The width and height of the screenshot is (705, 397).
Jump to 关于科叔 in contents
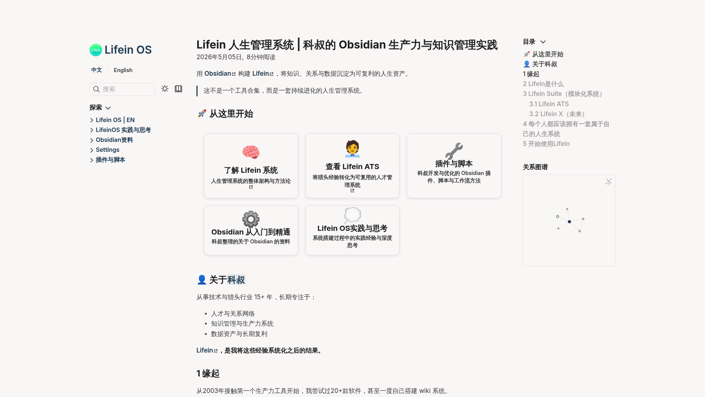tap(540, 64)
